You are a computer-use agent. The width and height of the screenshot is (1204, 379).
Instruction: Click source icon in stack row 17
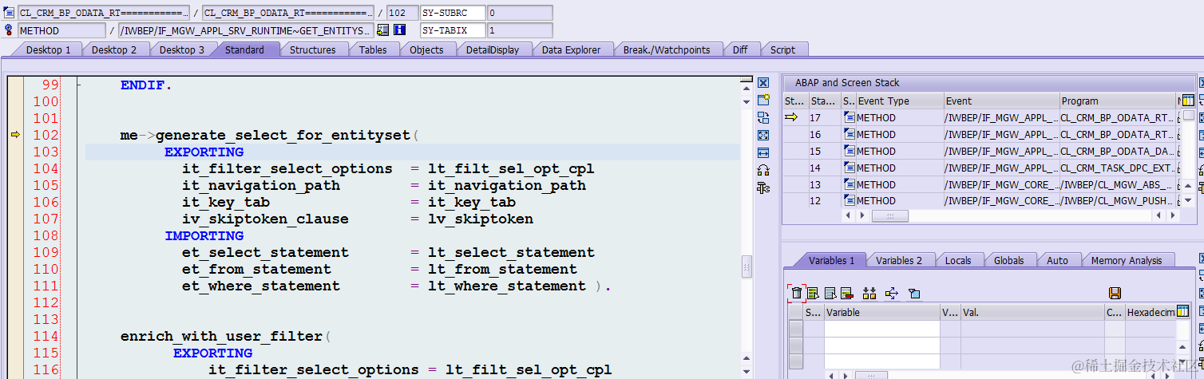850,117
